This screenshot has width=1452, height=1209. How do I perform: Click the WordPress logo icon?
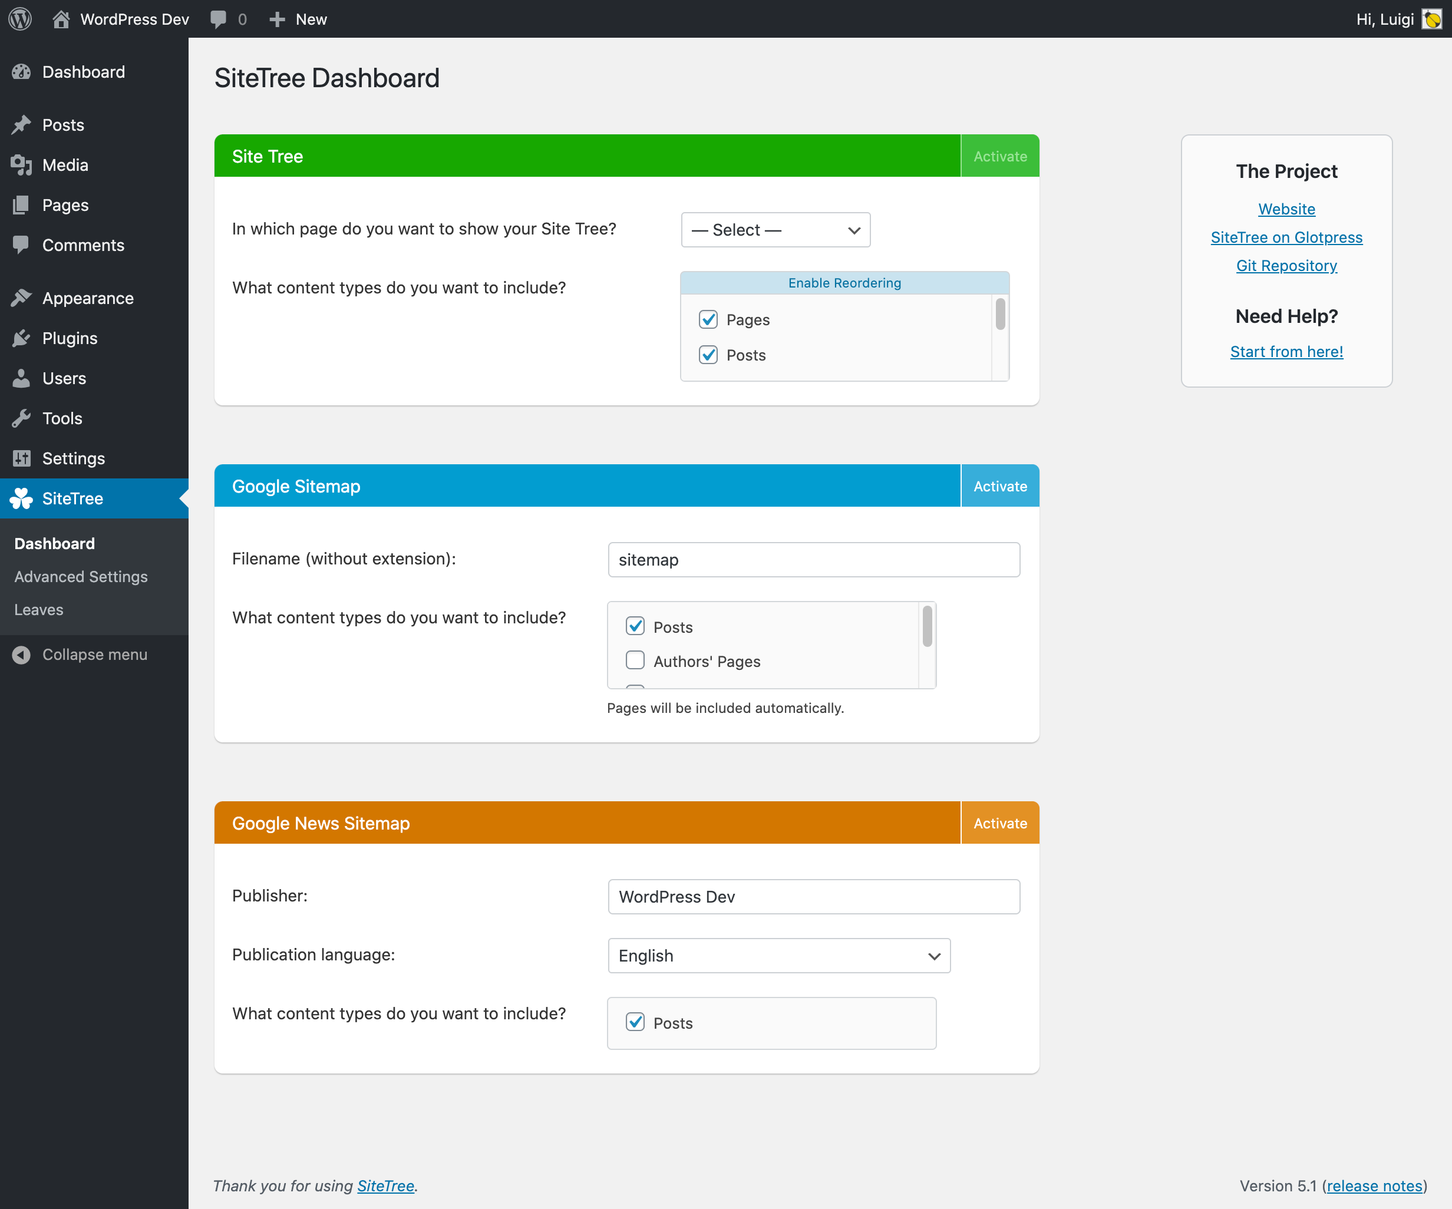(x=20, y=19)
